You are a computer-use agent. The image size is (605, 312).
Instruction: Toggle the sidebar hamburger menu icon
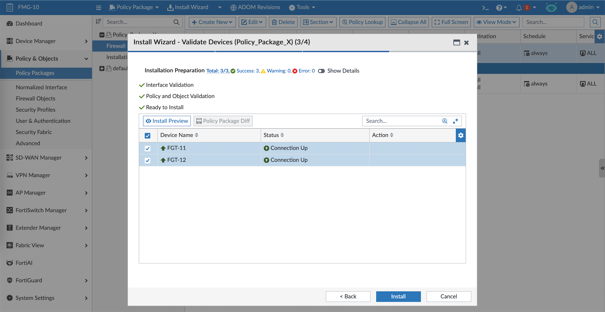pyautogui.click(x=99, y=8)
